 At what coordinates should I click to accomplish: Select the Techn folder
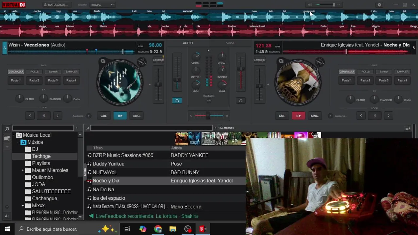[x=41, y=156]
